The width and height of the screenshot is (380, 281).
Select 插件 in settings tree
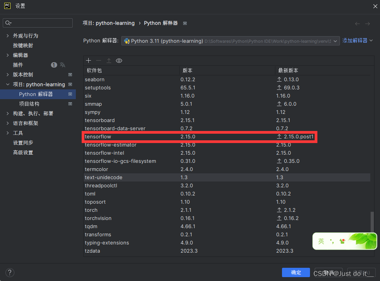(18, 65)
